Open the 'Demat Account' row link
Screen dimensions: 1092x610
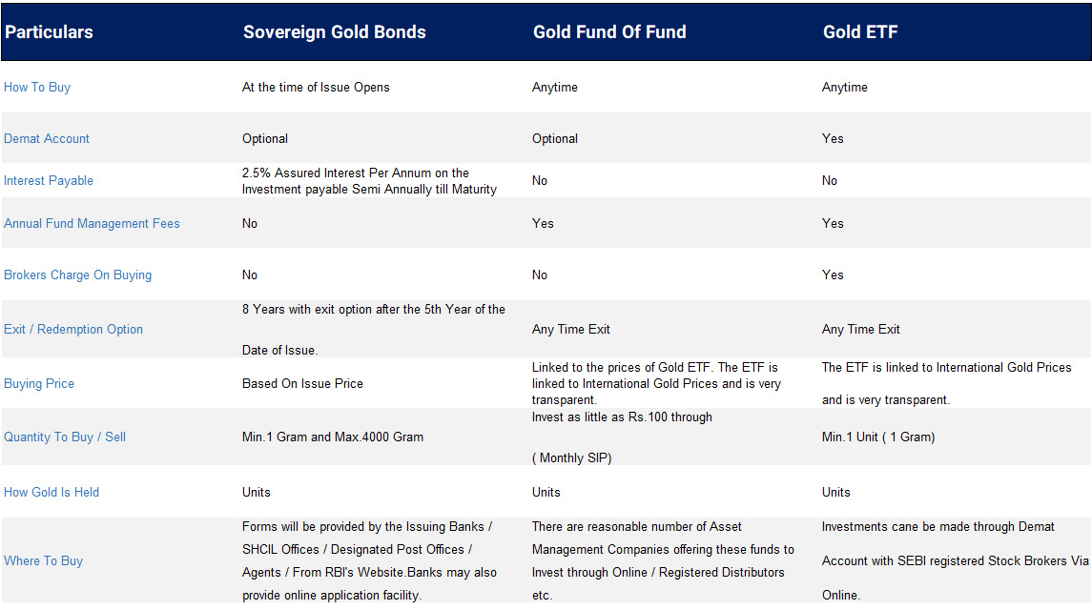(x=47, y=139)
